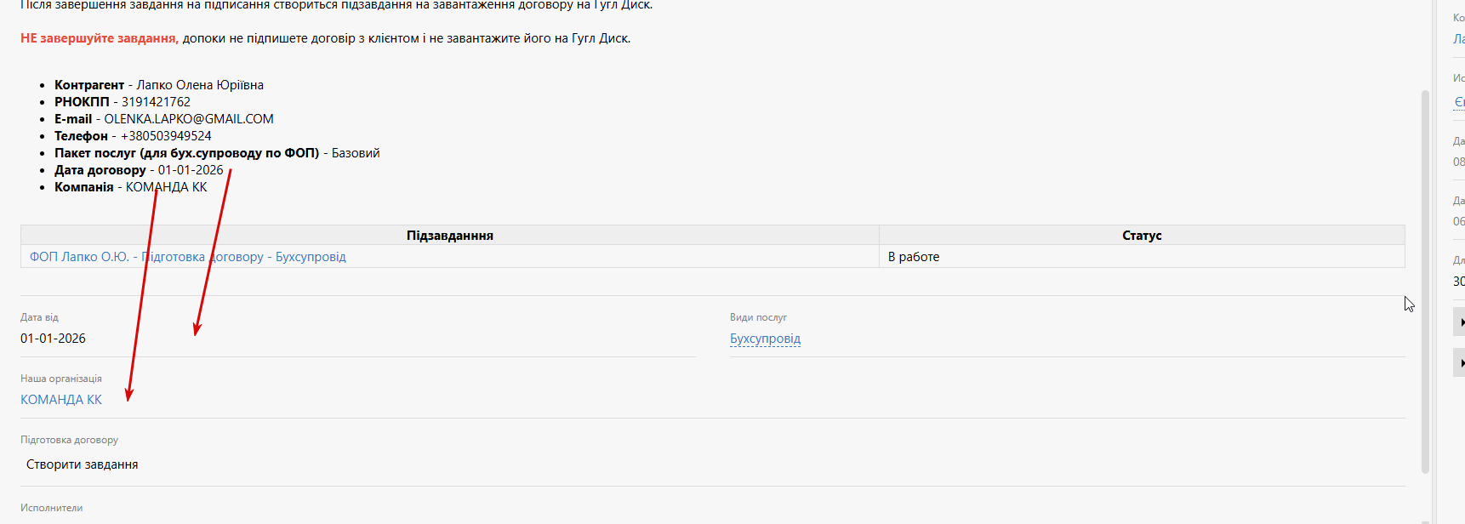Click the red НЕ завершуйте завдання warning
Viewport: 1465px width, 524px height.
tap(99, 38)
